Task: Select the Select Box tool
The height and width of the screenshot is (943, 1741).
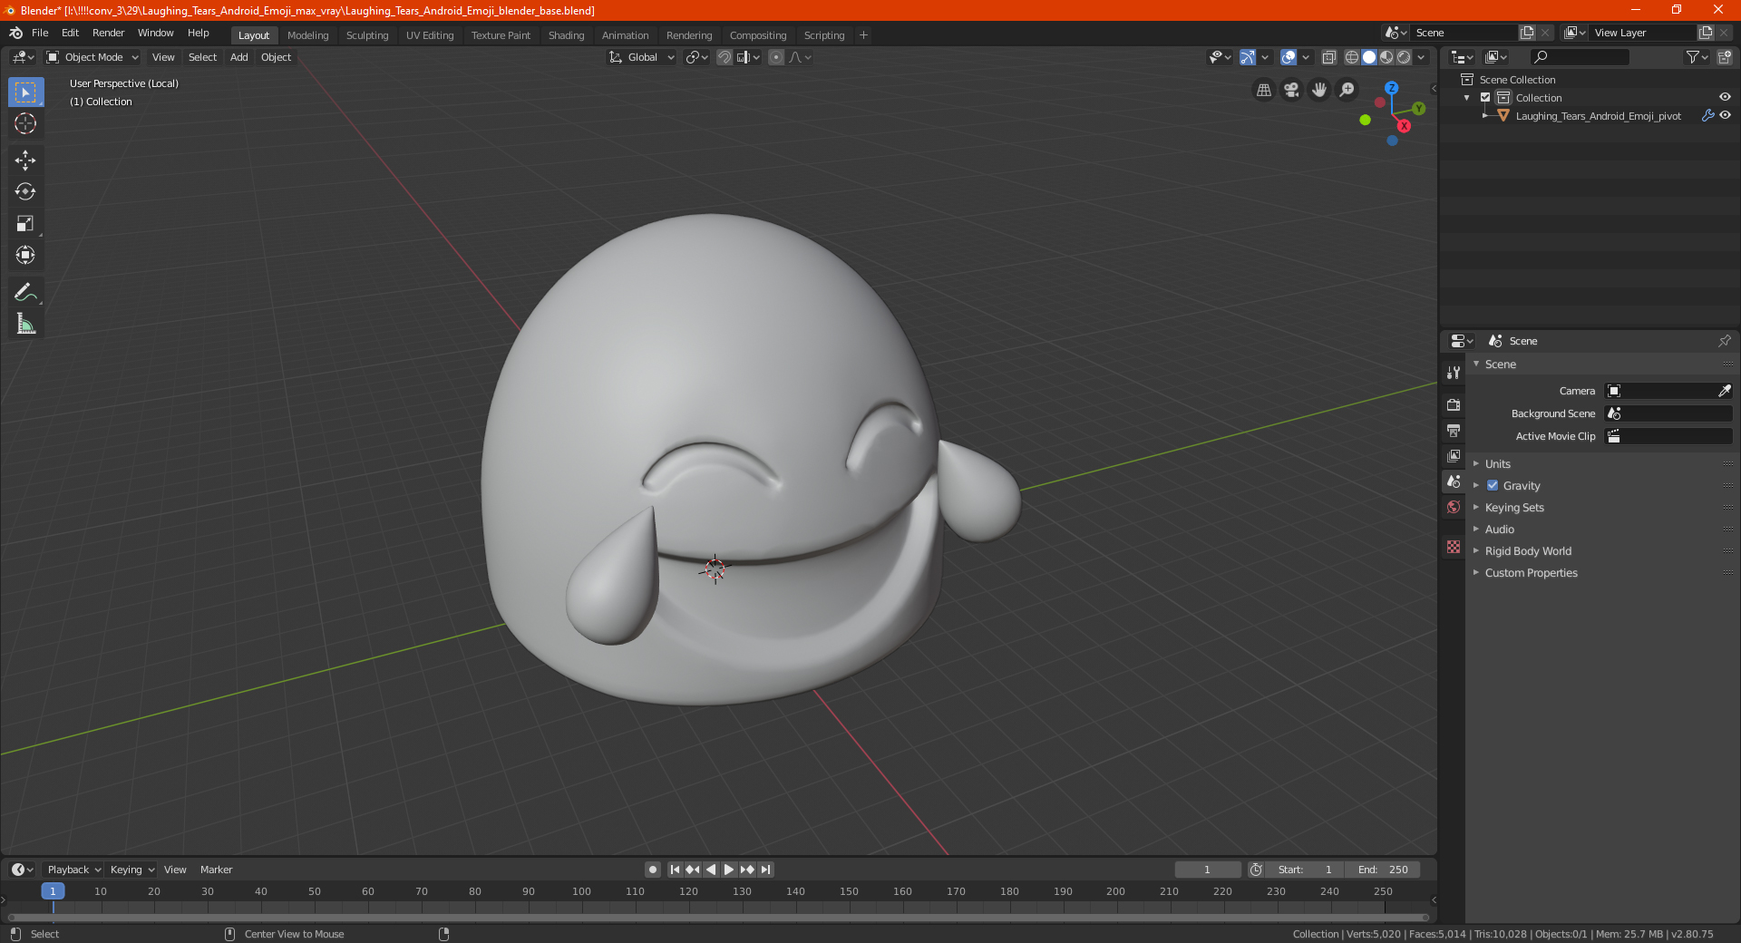Action: pyautogui.click(x=25, y=92)
